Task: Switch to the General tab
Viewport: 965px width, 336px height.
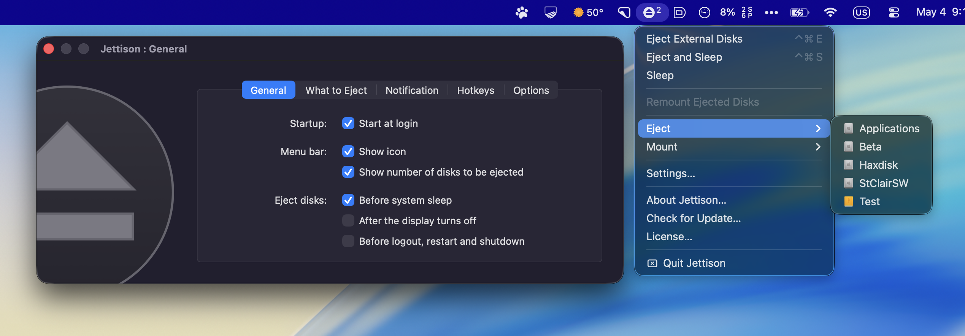Action: click(268, 90)
